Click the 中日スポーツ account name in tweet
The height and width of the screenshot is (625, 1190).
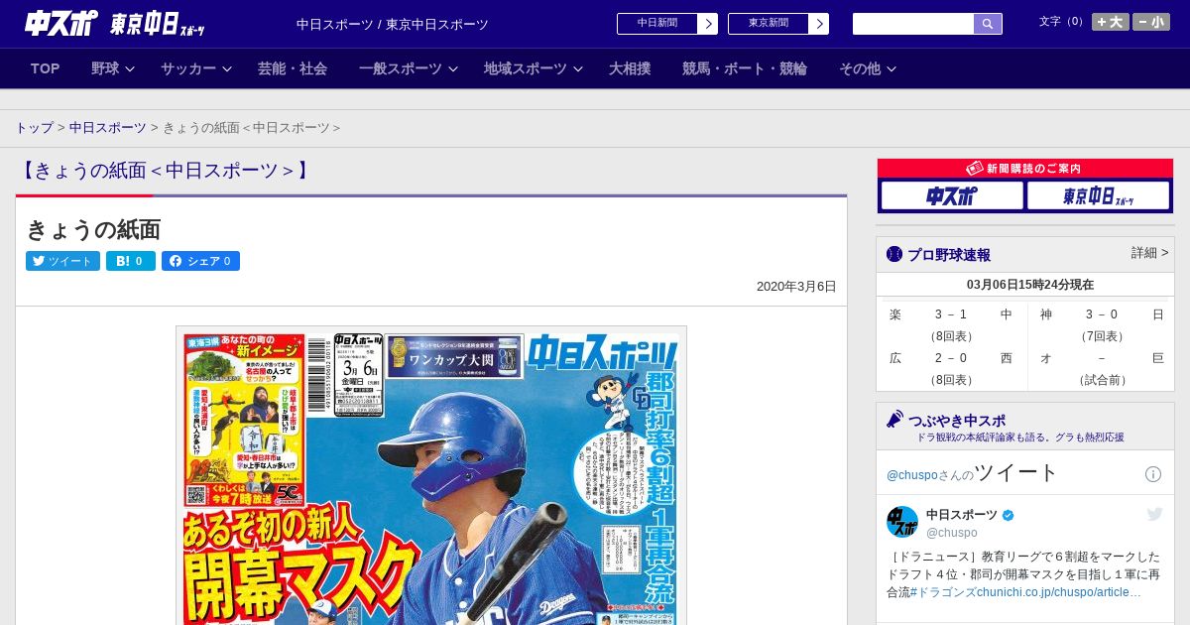[962, 515]
